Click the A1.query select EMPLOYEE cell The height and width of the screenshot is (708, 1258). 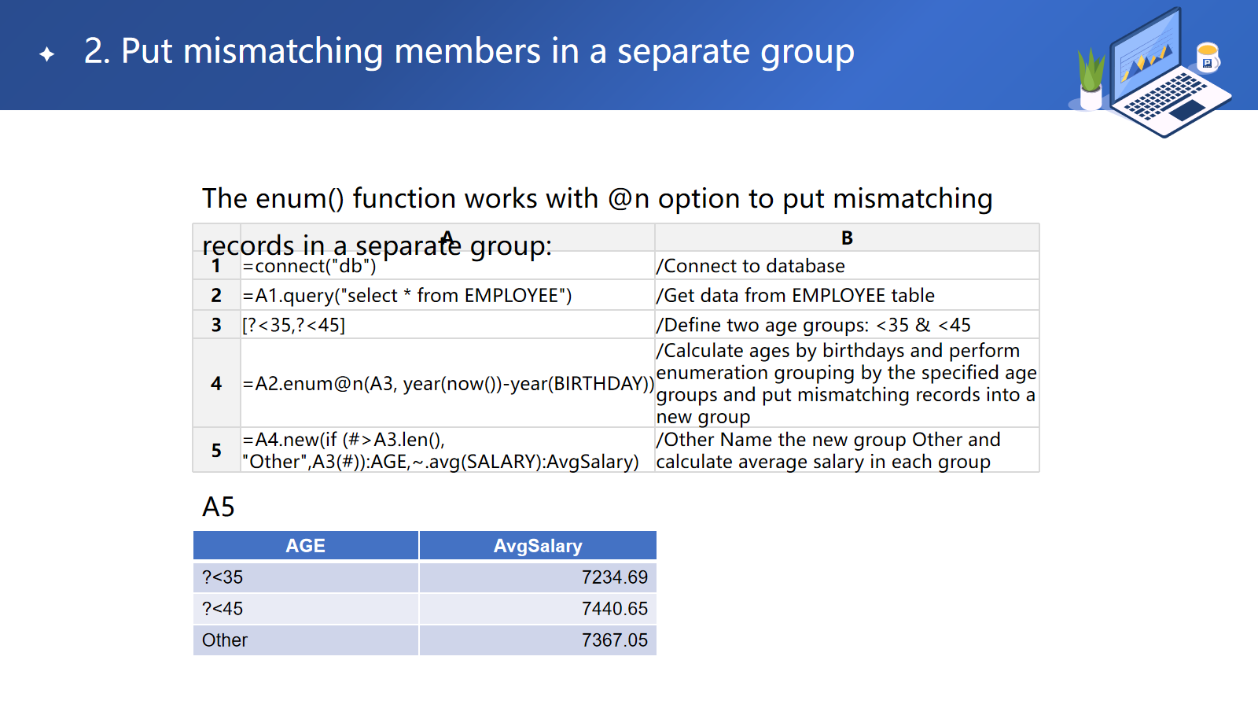click(407, 296)
